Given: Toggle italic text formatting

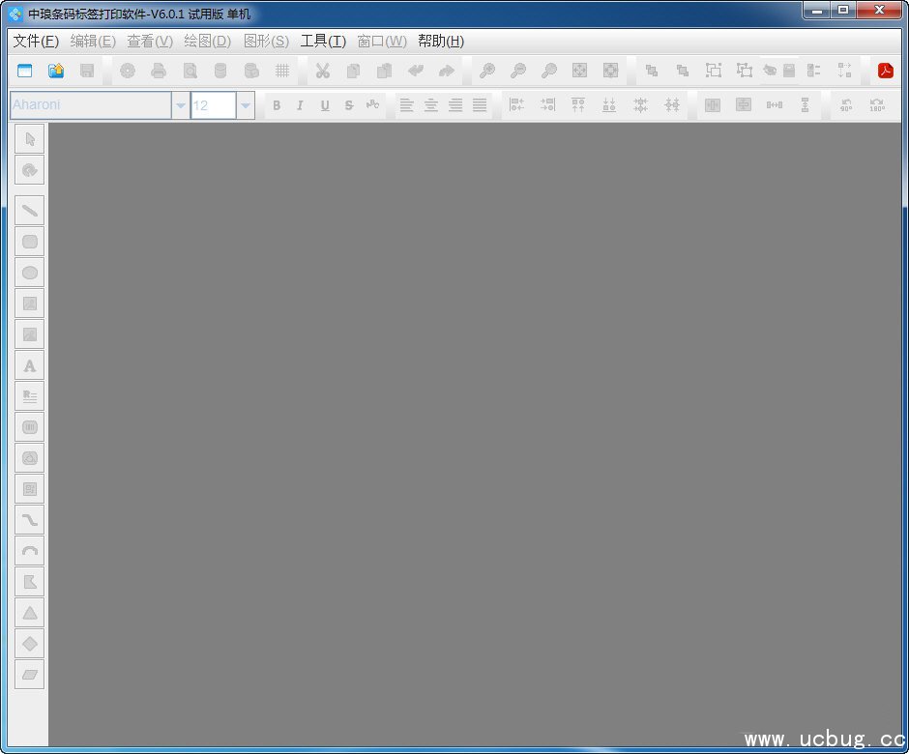Looking at the screenshot, I should 301,105.
